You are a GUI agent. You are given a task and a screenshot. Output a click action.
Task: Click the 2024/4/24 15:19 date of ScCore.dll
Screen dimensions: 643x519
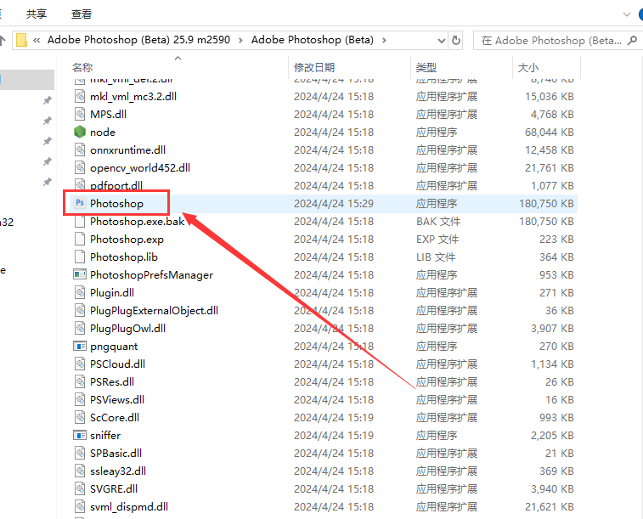tap(334, 417)
